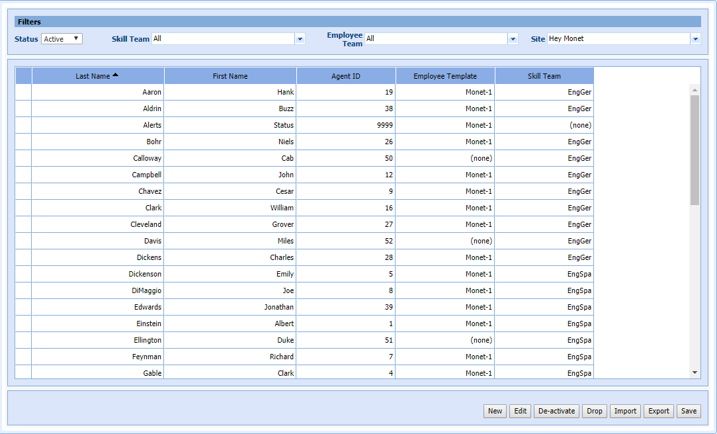Sort by the Last Name column header
Viewport: 717px width, 434px height.
(97, 76)
